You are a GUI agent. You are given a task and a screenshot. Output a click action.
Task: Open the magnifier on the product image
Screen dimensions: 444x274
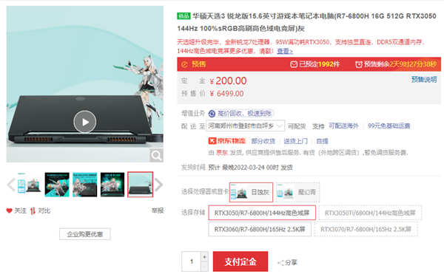coord(156,156)
